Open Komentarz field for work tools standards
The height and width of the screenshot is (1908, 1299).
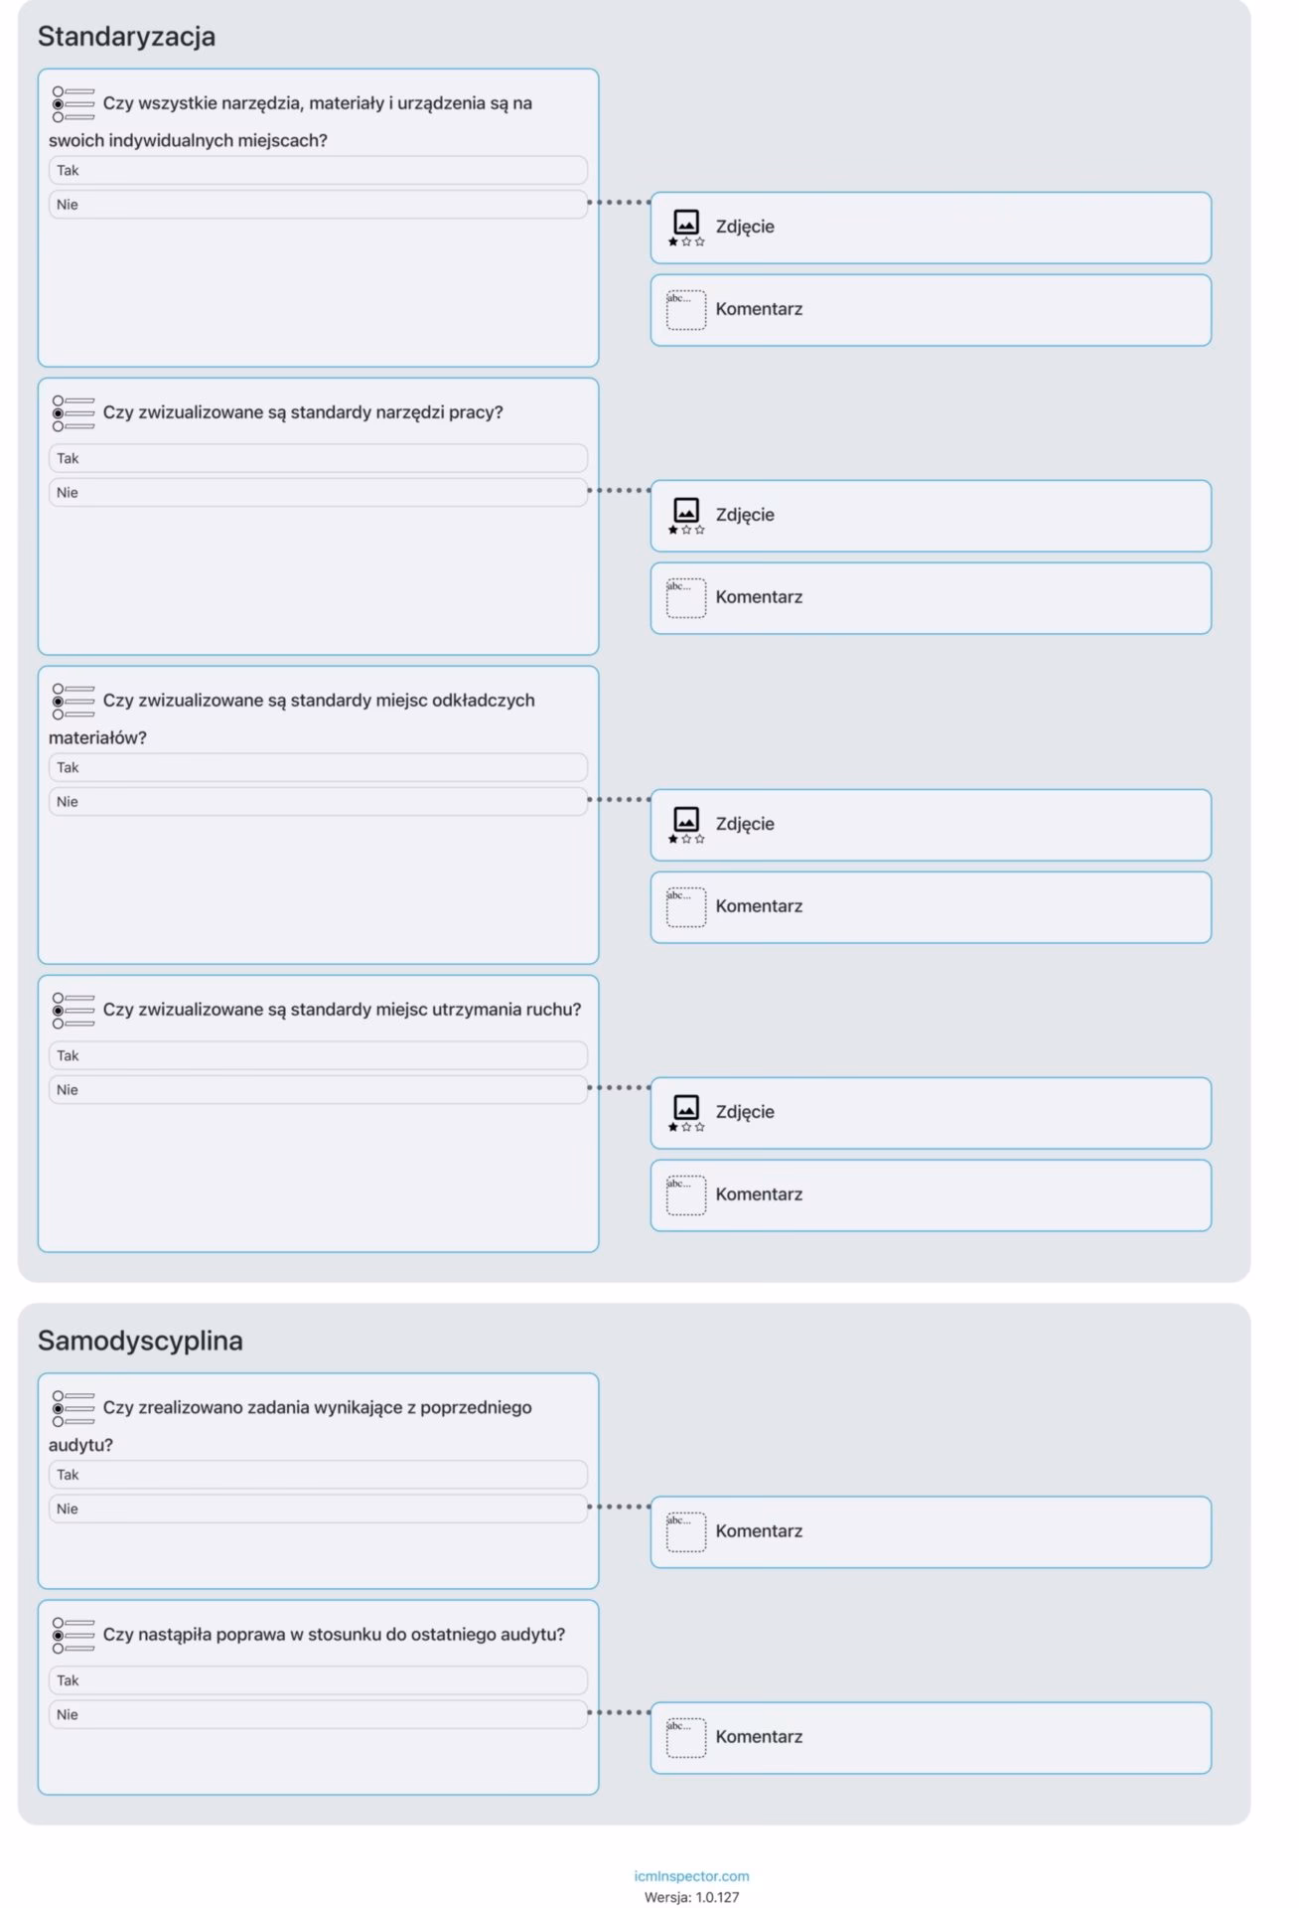930,598
